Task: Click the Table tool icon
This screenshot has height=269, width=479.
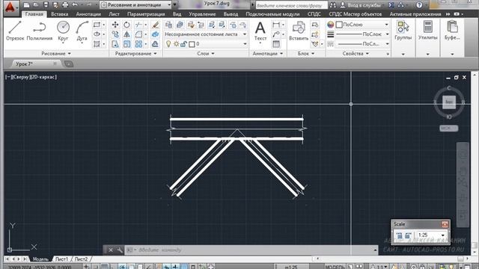Action: (x=276, y=44)
